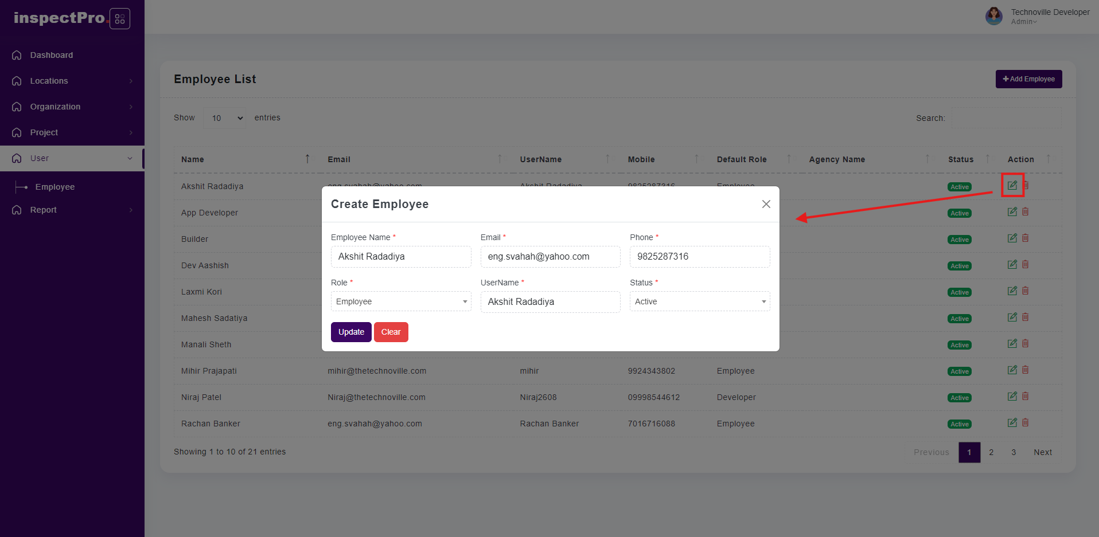Screen dimensions: 1099x537
Task: Select Employee submenu item in sidebar
Action: (x=55, y=187)
